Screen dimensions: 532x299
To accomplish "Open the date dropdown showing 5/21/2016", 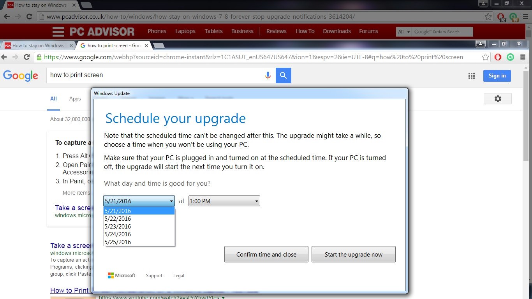I will coord(139,201).
